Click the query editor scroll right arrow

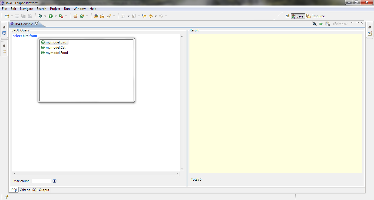[x=177, y=173]
